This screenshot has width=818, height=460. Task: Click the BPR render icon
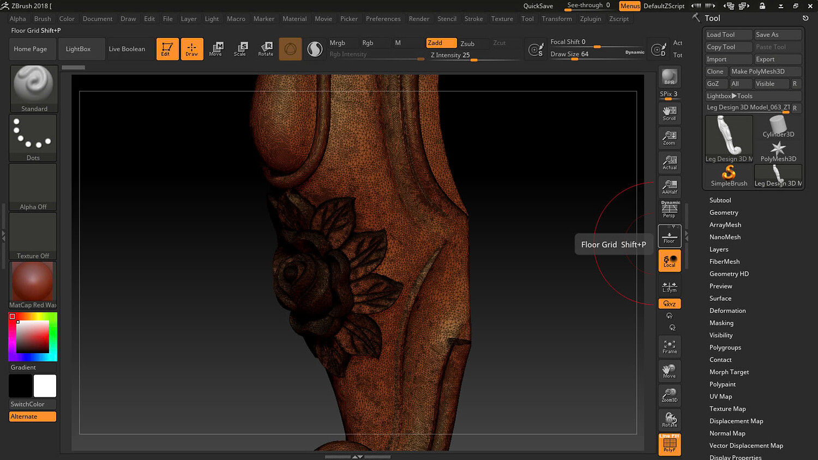point(669,77)
